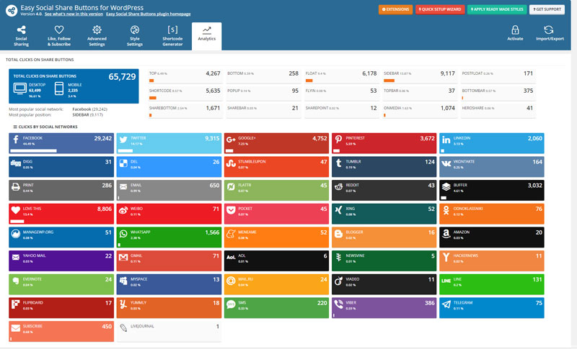Click the Yummly tile
The image size is (577, 349).
click(169, 308)
